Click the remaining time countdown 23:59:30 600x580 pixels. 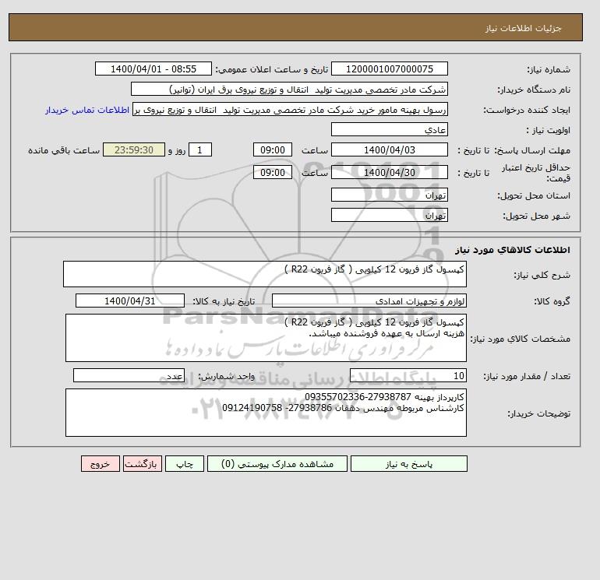coord(134,150)
